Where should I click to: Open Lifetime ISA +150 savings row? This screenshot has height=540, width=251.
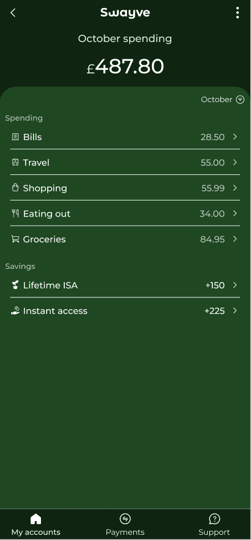[125, 285]
